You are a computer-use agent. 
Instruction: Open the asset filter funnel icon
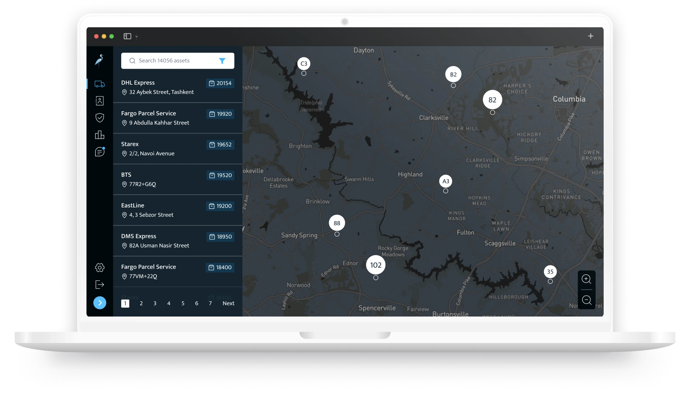(x=222, y=61)
